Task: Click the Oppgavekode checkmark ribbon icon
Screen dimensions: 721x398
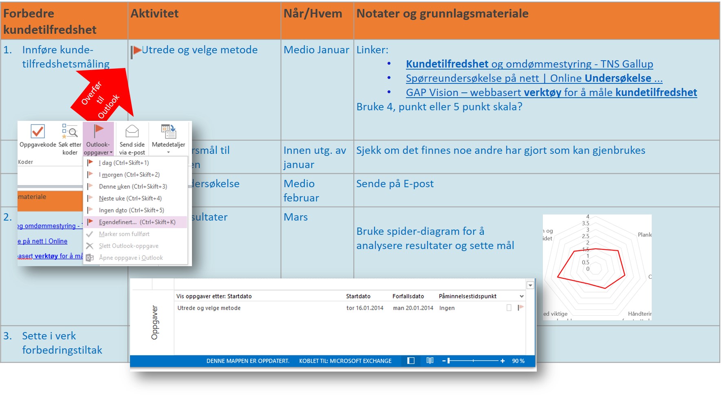Action: 37,131
